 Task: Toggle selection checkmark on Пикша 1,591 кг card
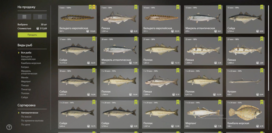click(x=136, y=7)
